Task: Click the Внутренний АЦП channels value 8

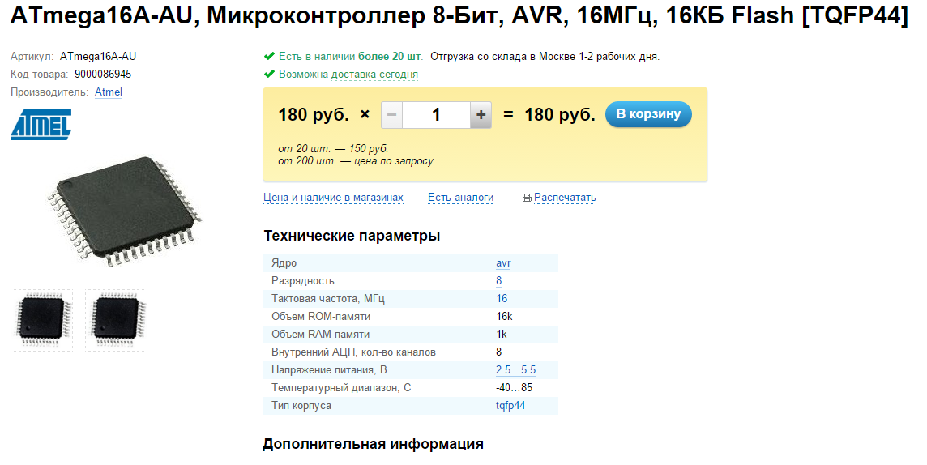Action: (499, 352)
